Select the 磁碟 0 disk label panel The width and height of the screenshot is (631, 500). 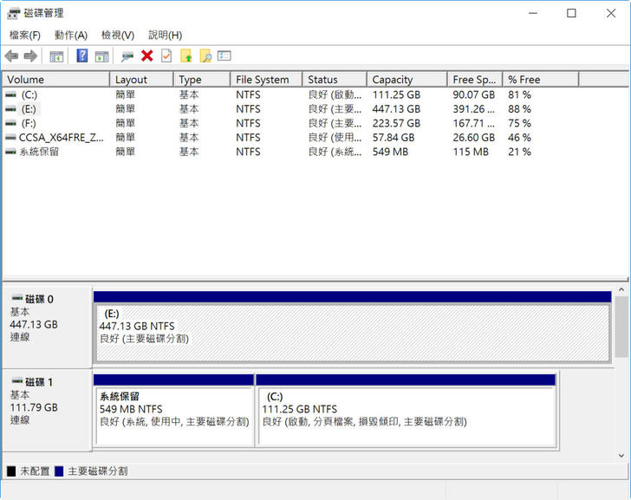pos(47,325)
